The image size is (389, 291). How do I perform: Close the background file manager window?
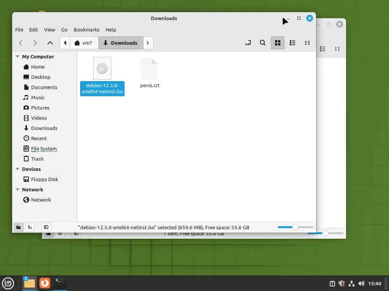(339, 24)
